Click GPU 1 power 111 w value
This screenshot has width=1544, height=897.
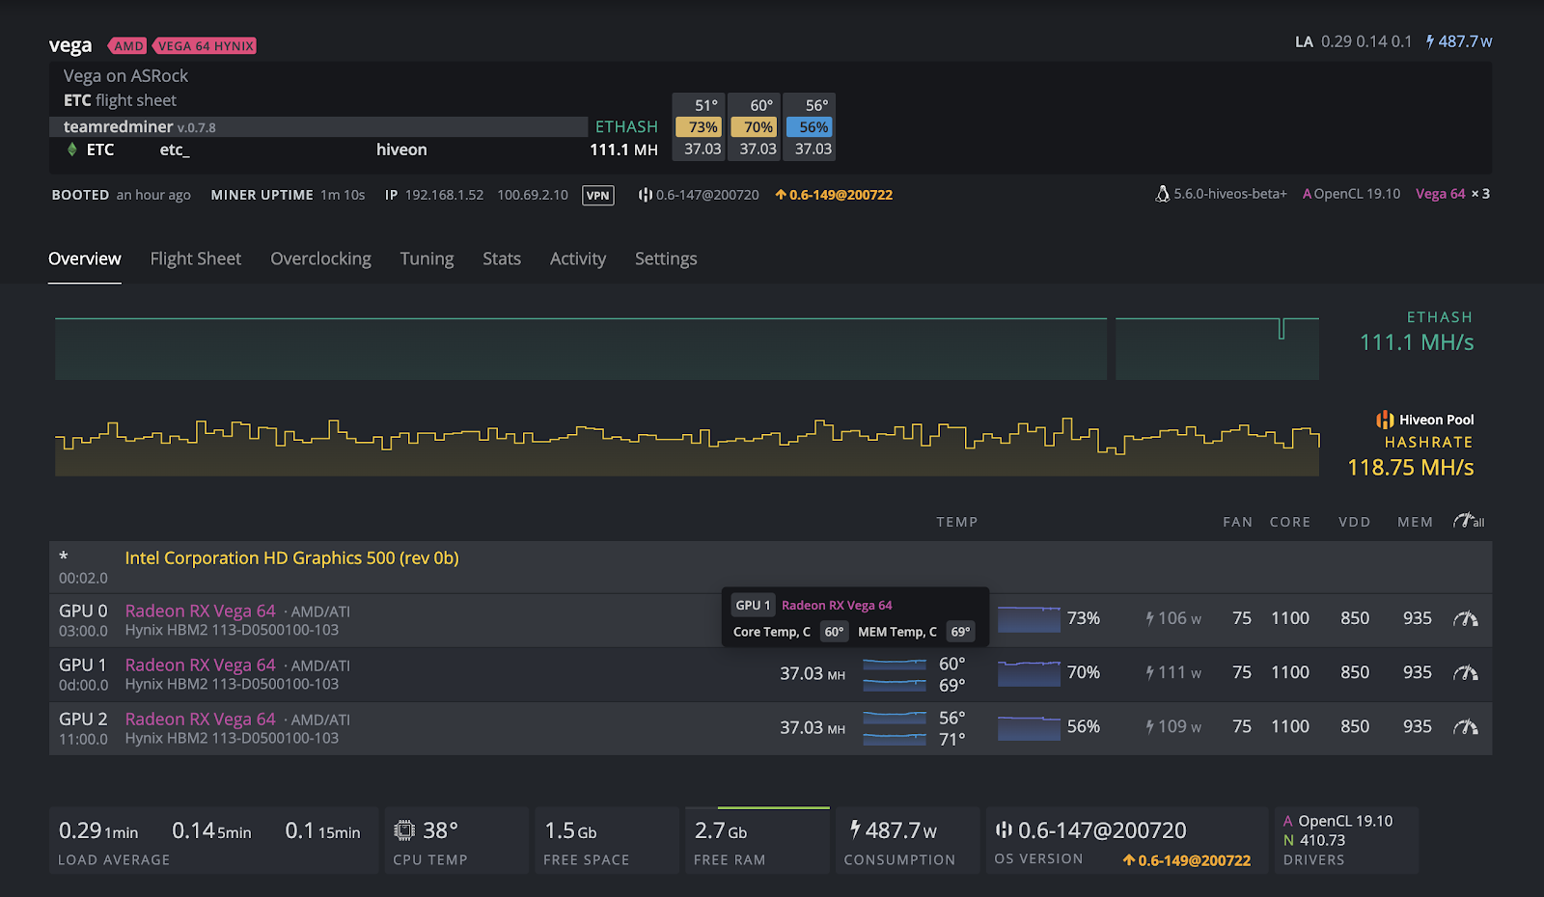(x=1173, y=672)
